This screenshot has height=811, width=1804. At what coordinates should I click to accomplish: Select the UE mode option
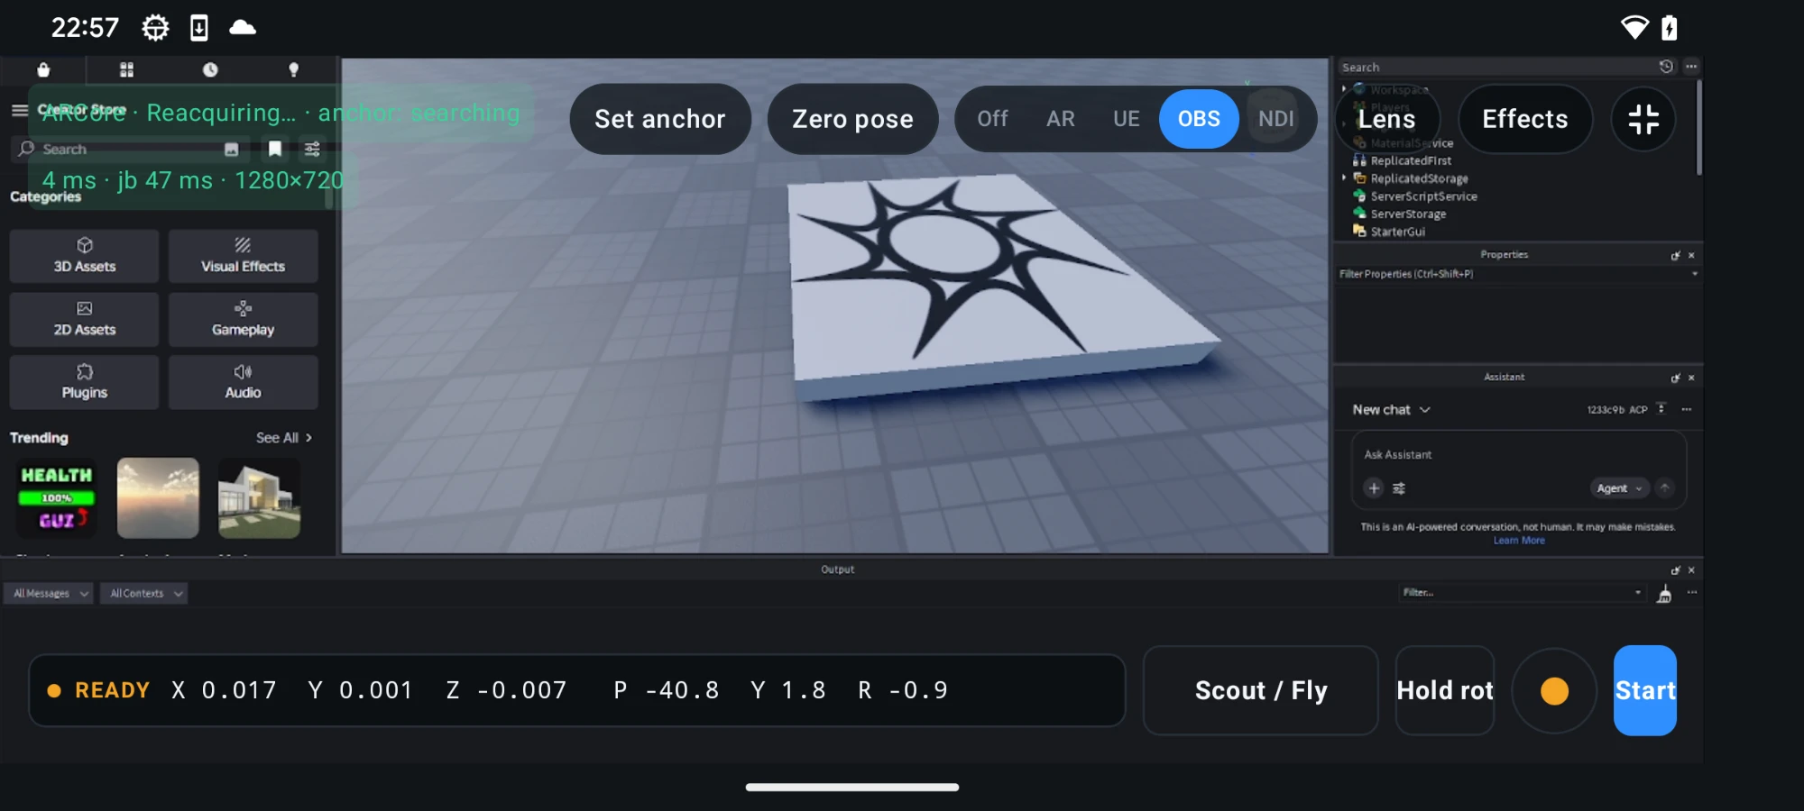coord(1126,119)
